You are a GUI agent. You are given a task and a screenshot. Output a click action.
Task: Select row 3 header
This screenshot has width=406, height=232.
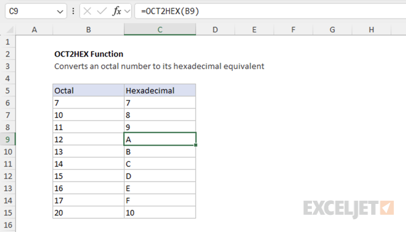(8, 66)
